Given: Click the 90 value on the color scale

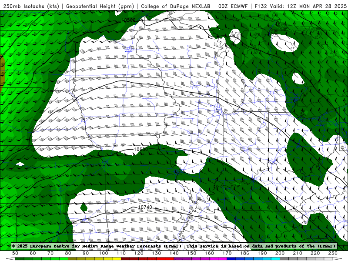Looking at the screenshot, I should [86, 253].
